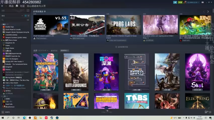Open the downloads status at bottom center
214x120 pixels.
107,111
